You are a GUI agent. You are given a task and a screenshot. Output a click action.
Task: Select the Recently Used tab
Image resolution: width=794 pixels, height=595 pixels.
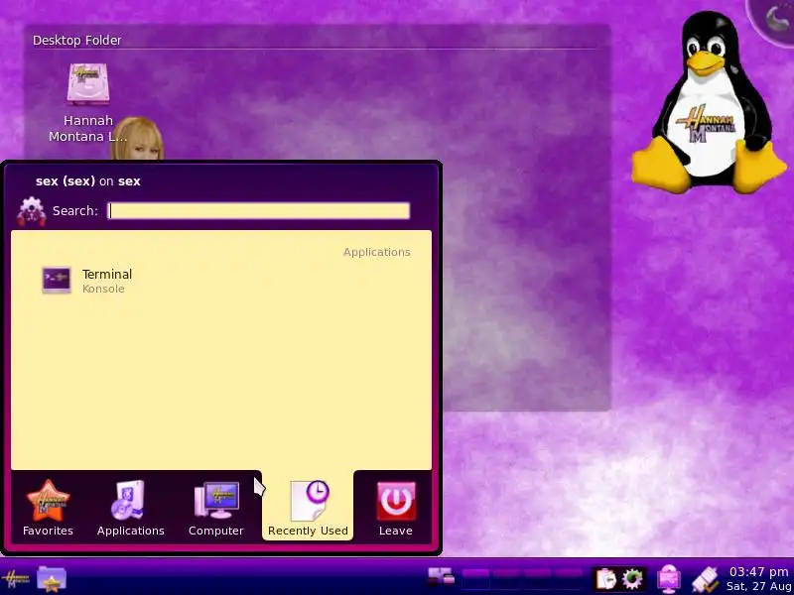coord(308,508)
